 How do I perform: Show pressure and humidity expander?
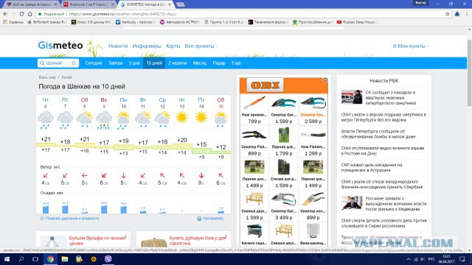coord(69,219)
